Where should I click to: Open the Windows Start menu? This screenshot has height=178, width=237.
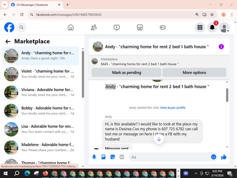pyautogui.click(x=5, y=174)
